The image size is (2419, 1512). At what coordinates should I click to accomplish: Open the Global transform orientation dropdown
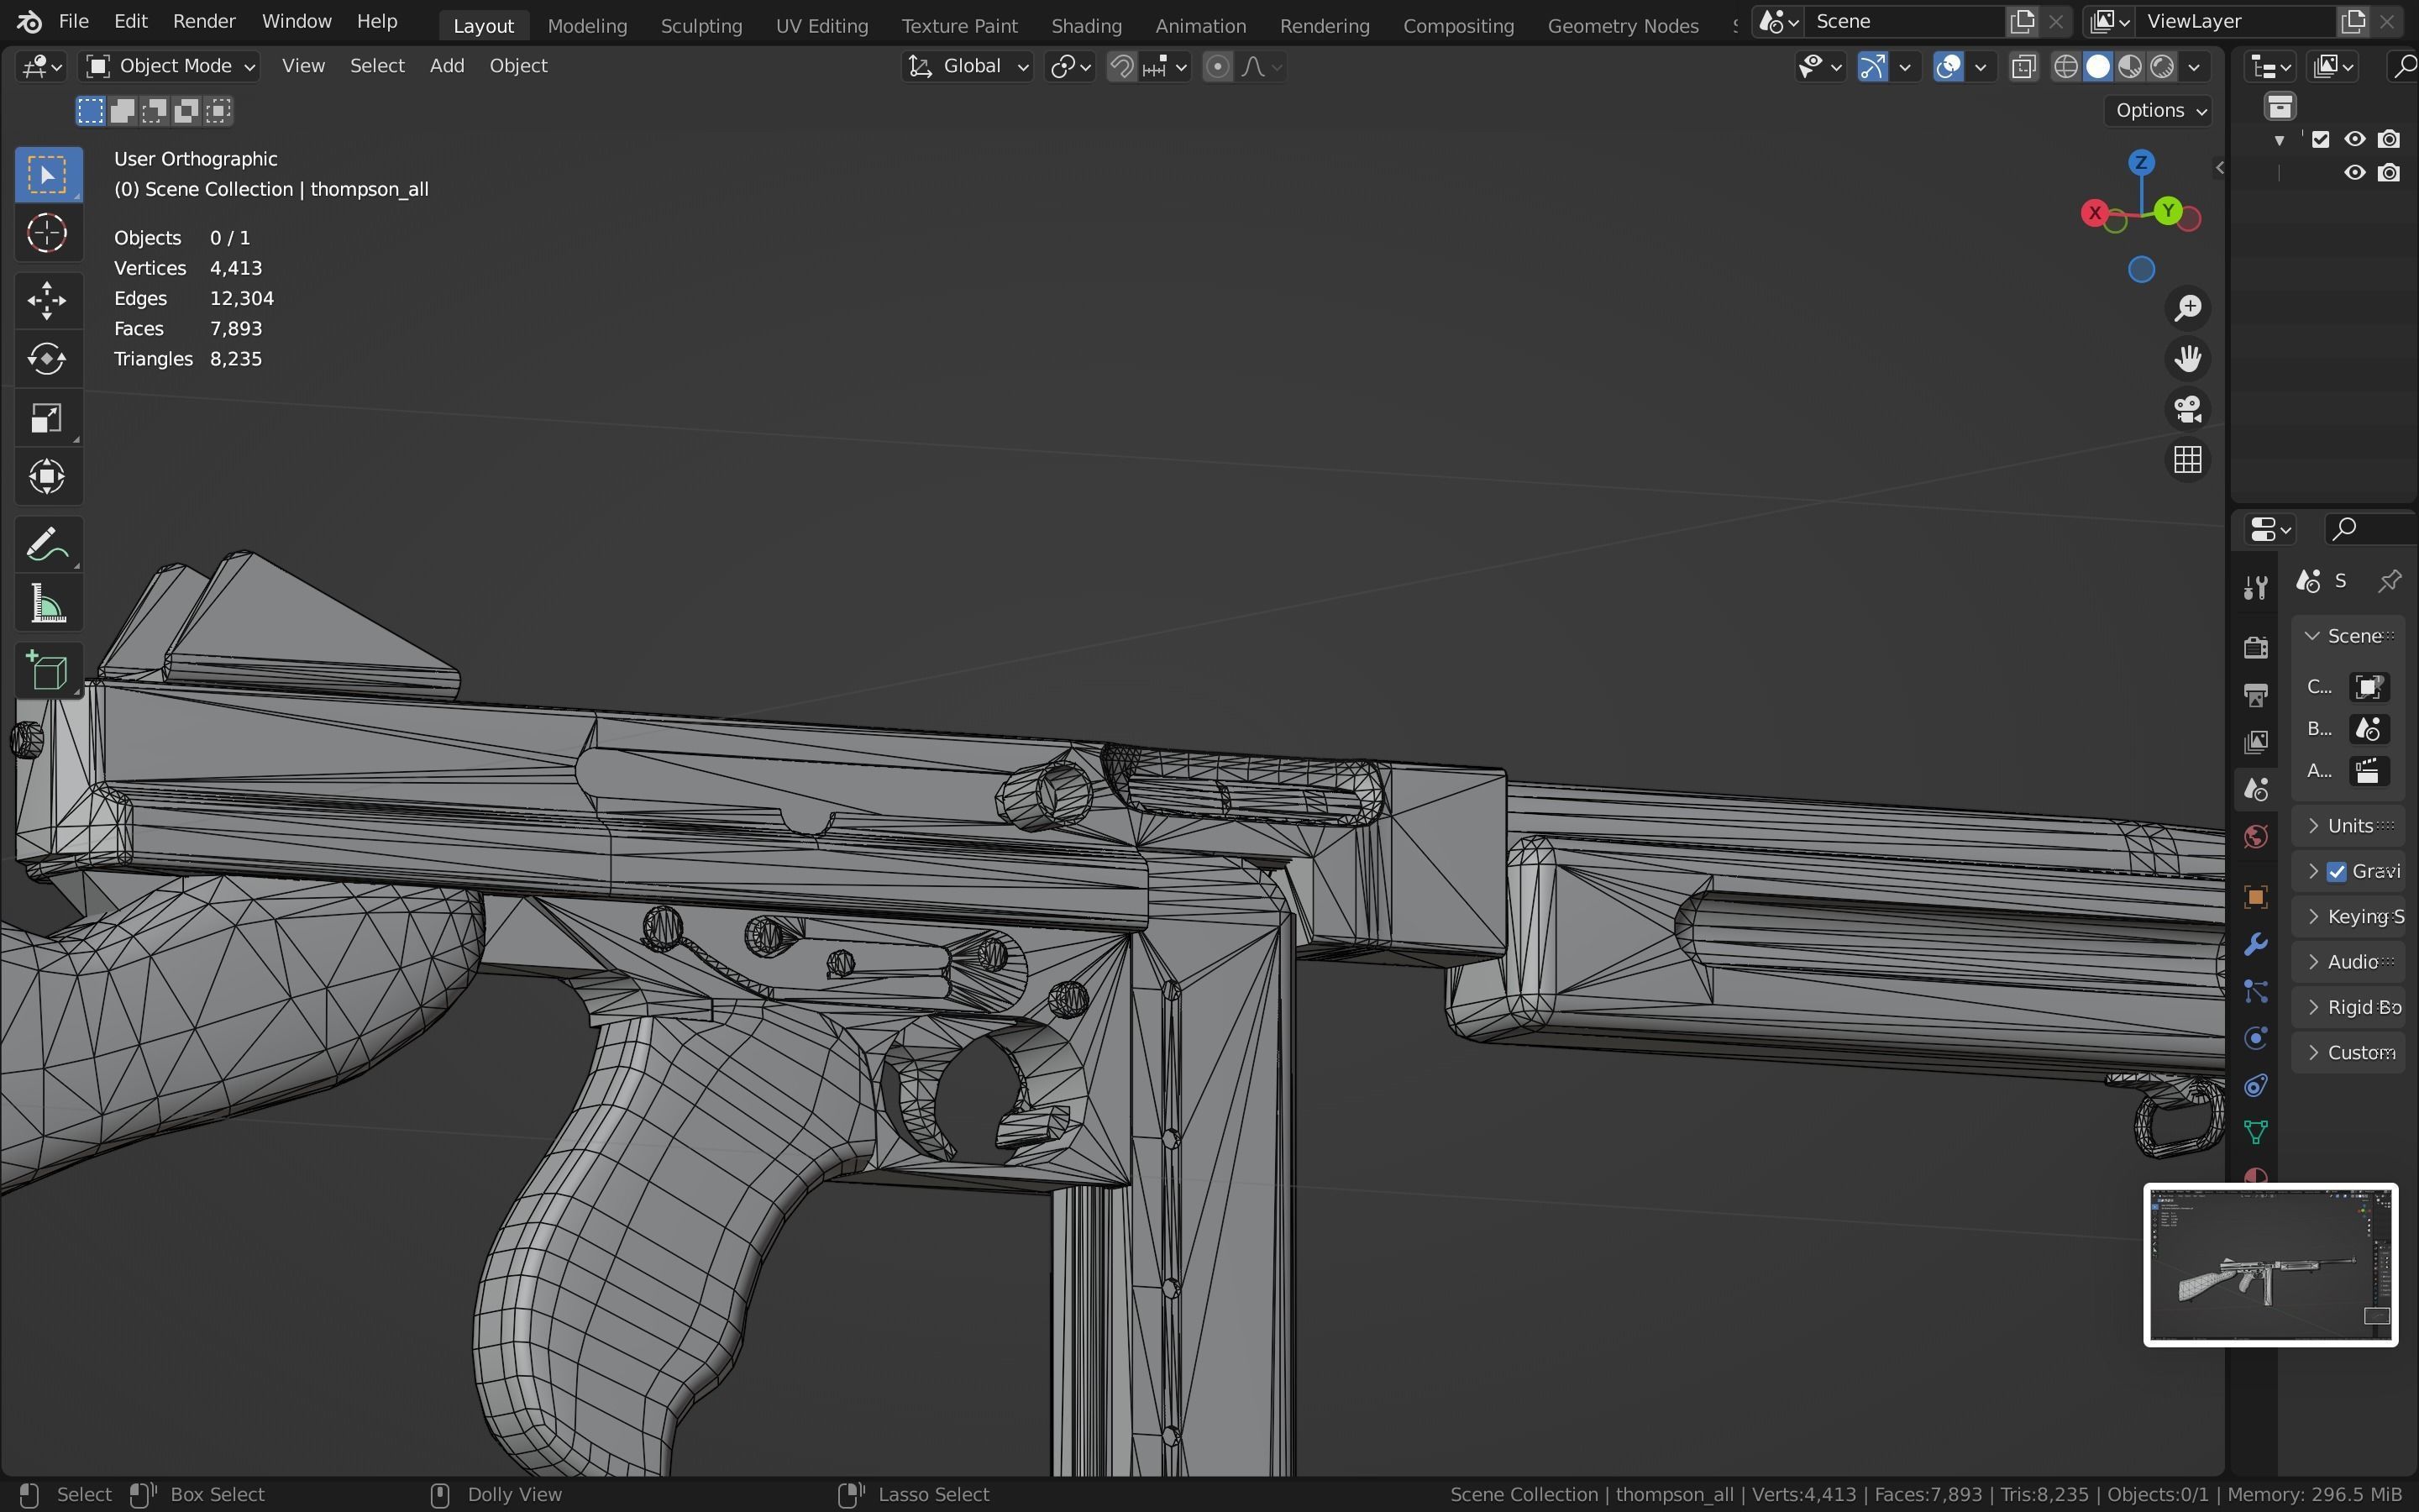[968, 66]
